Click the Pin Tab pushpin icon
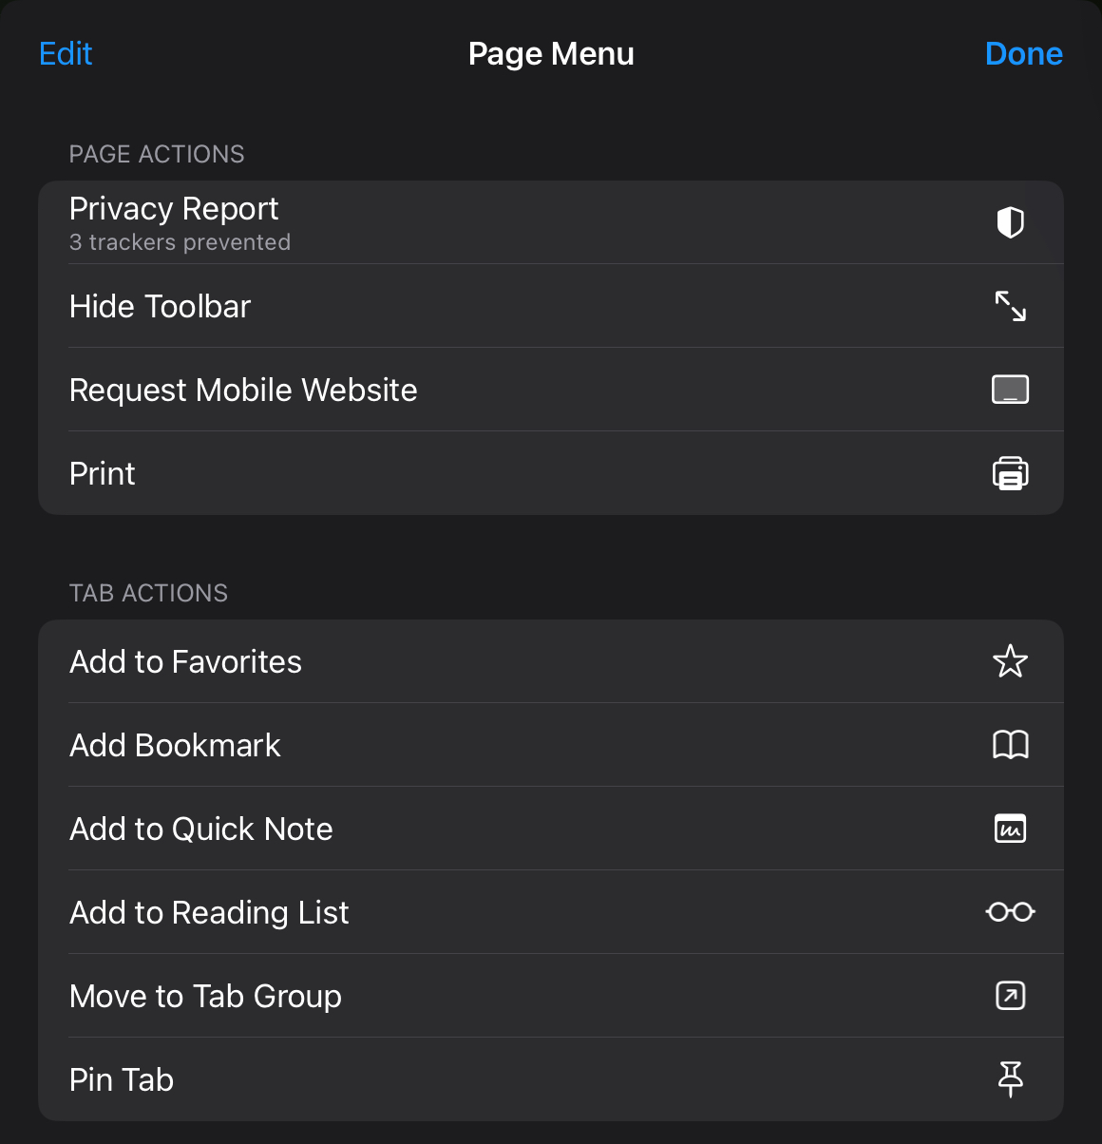The image size is (1102, 1144). pos(1010,1079)
